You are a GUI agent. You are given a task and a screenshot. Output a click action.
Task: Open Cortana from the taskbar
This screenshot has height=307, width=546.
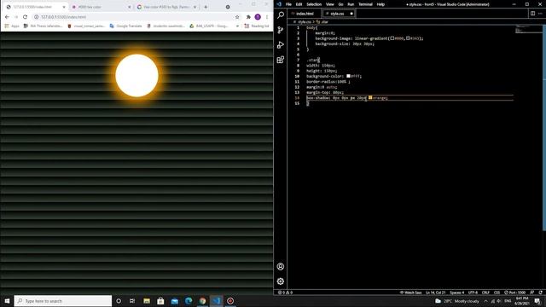(119, 301)
